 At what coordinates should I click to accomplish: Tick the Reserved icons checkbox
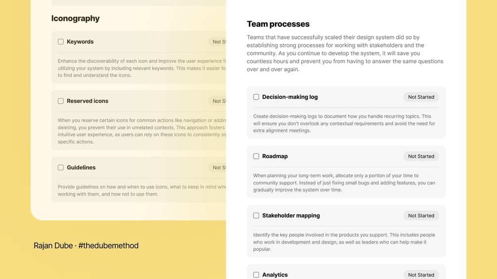click(x=61, y=101)
